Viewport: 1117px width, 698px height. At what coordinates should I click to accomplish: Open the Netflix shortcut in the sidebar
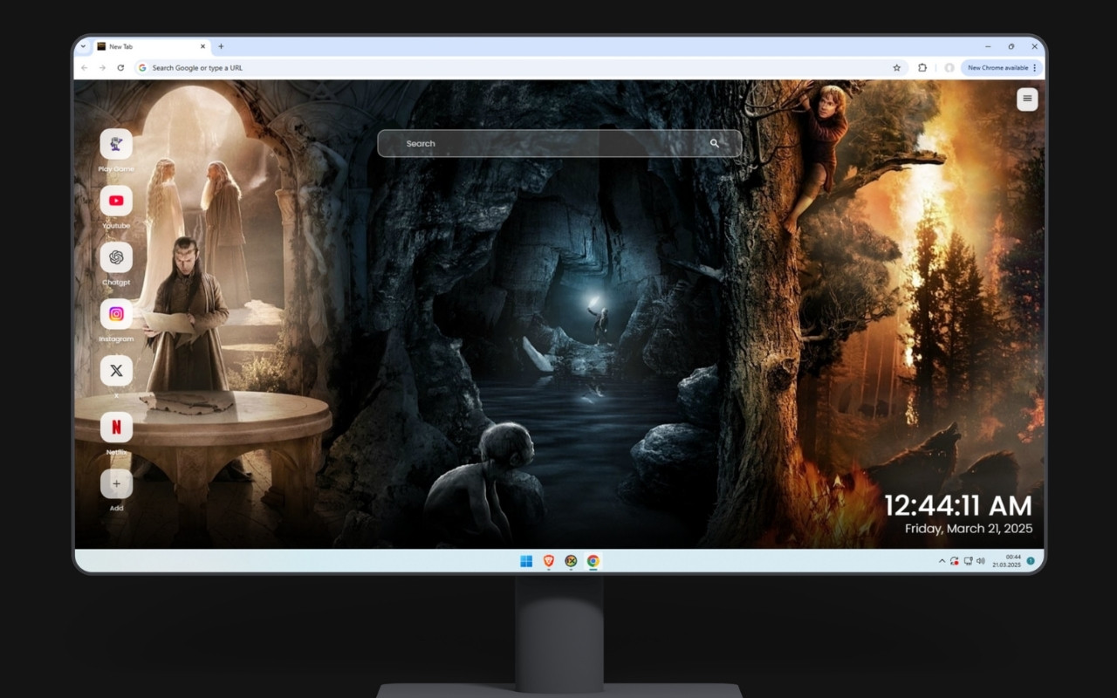click(116, 427)
